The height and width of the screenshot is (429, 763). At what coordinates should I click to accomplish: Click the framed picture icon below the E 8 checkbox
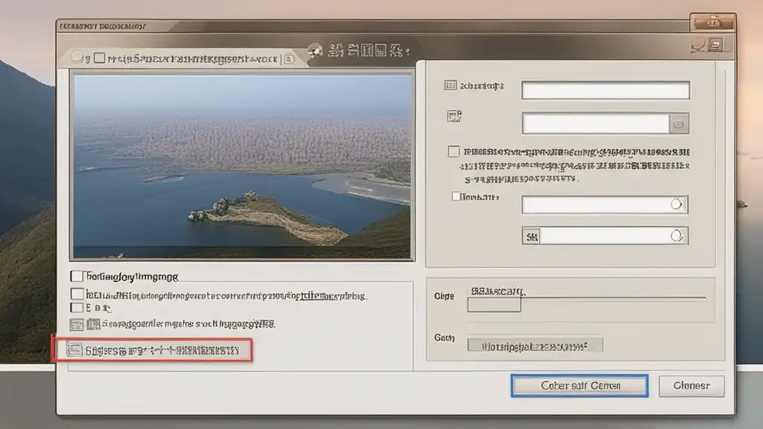click(x=77, y=325)
